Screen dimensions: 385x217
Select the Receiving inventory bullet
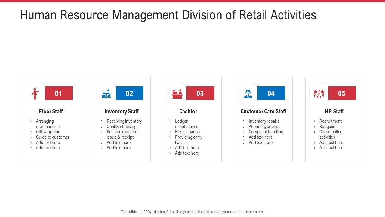tap(124, 121)
